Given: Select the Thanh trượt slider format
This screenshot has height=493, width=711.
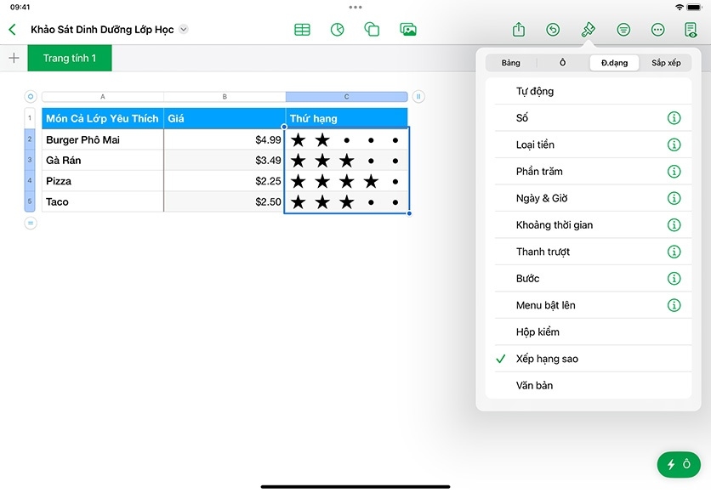Looking at the screenshot, I should (x=543, y=252).
